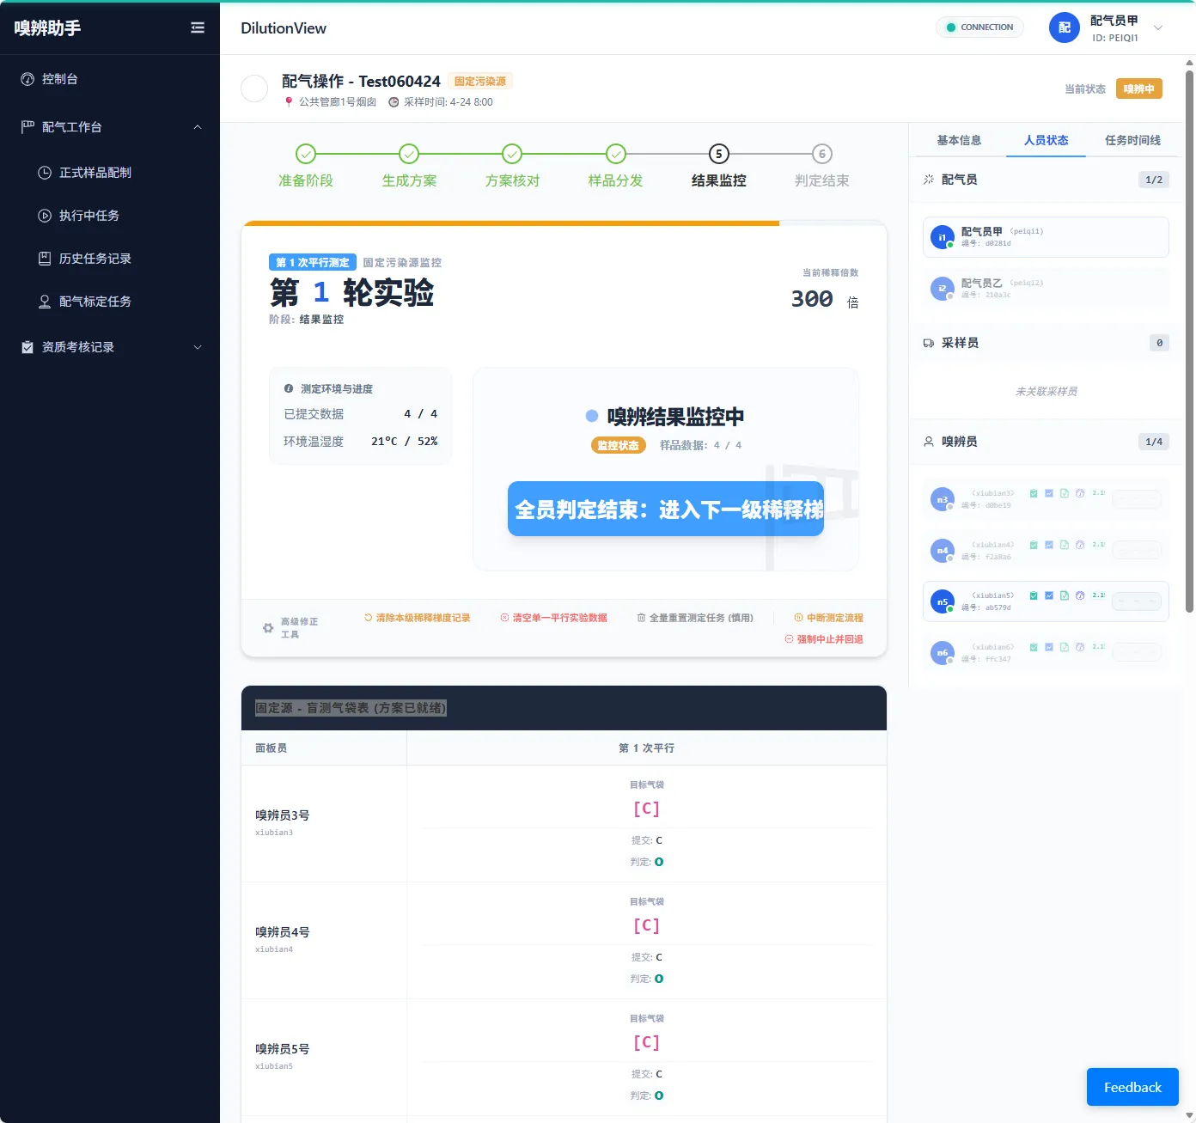Select step 3 方案核对 check circle
Screen dimensions: 1196x1123
(x=512, y=154)
